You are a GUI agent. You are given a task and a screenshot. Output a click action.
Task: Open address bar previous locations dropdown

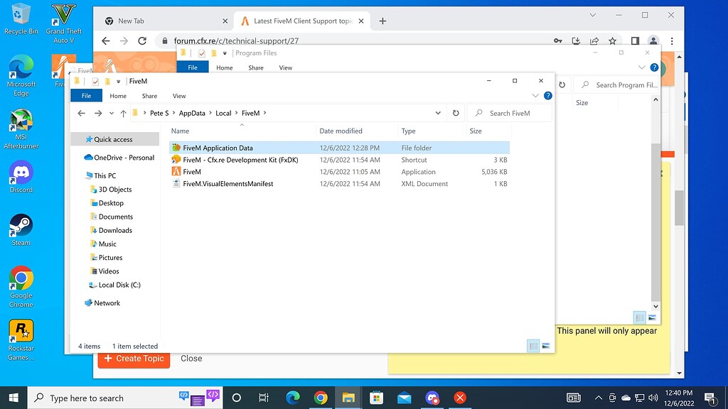[x=438, y=113]
